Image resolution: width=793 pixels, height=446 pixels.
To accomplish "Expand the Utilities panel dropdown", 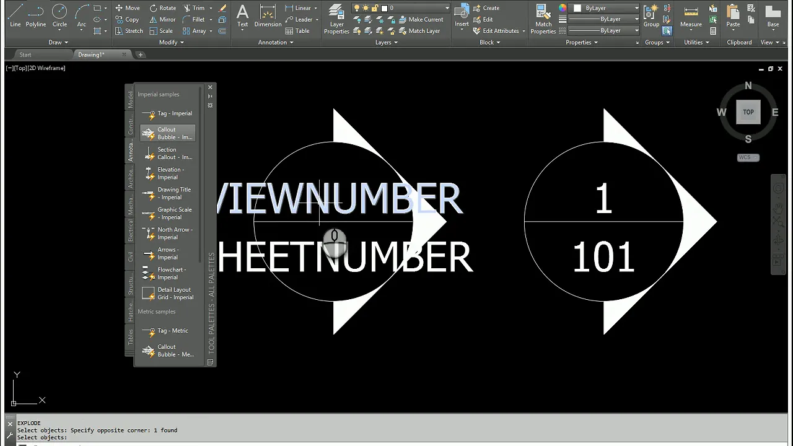I will pyautogui.click(x=697, y=42).
